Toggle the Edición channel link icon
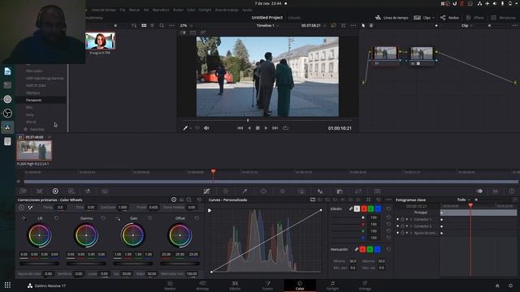520x292 pixels. 350,208
